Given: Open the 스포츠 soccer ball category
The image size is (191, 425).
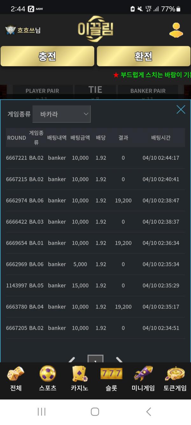Looking at the screenshot, I should pyautogui.click(x=48, y=379).
